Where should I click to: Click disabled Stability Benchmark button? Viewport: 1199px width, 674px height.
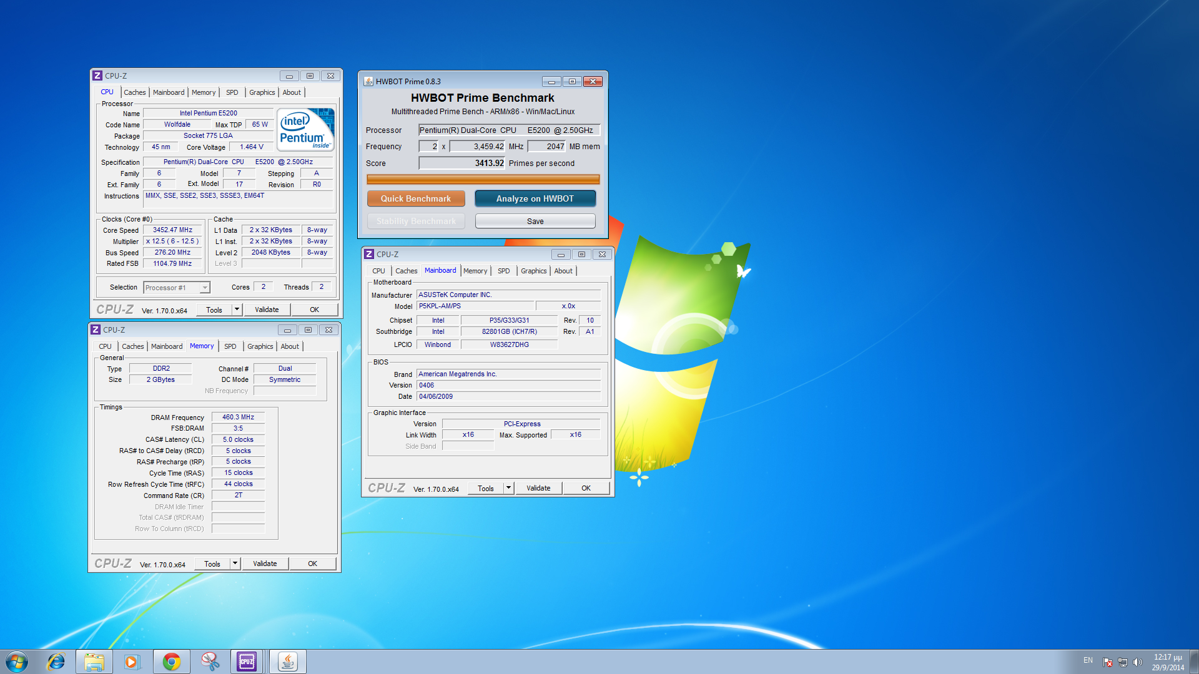pos(416,221)
